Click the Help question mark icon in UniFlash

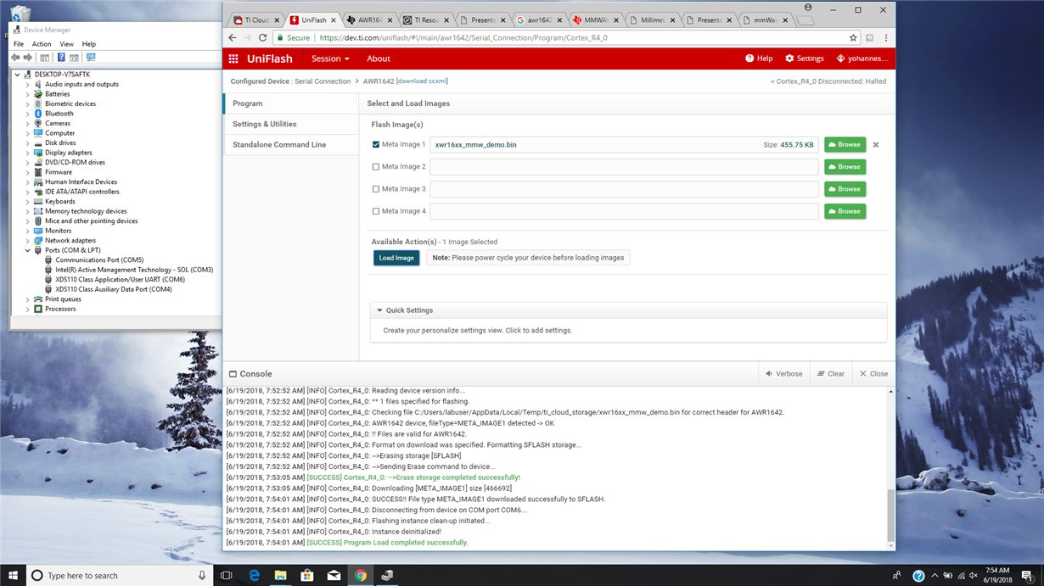tap(749, 59)
